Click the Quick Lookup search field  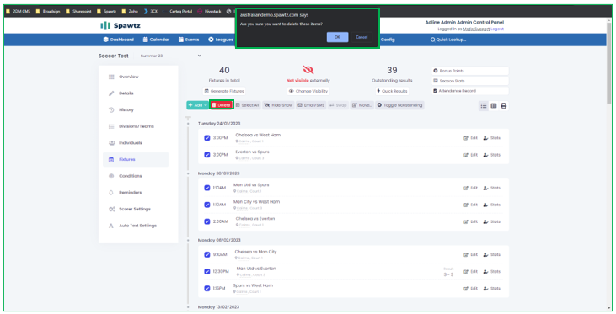click(448, 40)
